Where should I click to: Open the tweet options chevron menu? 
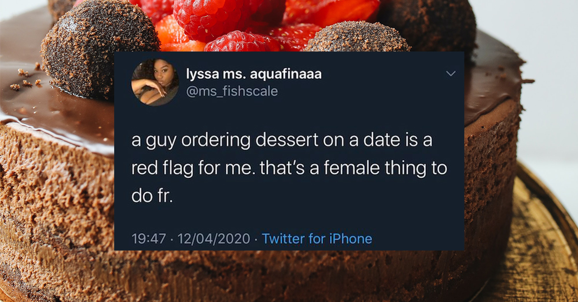[451, 74]
